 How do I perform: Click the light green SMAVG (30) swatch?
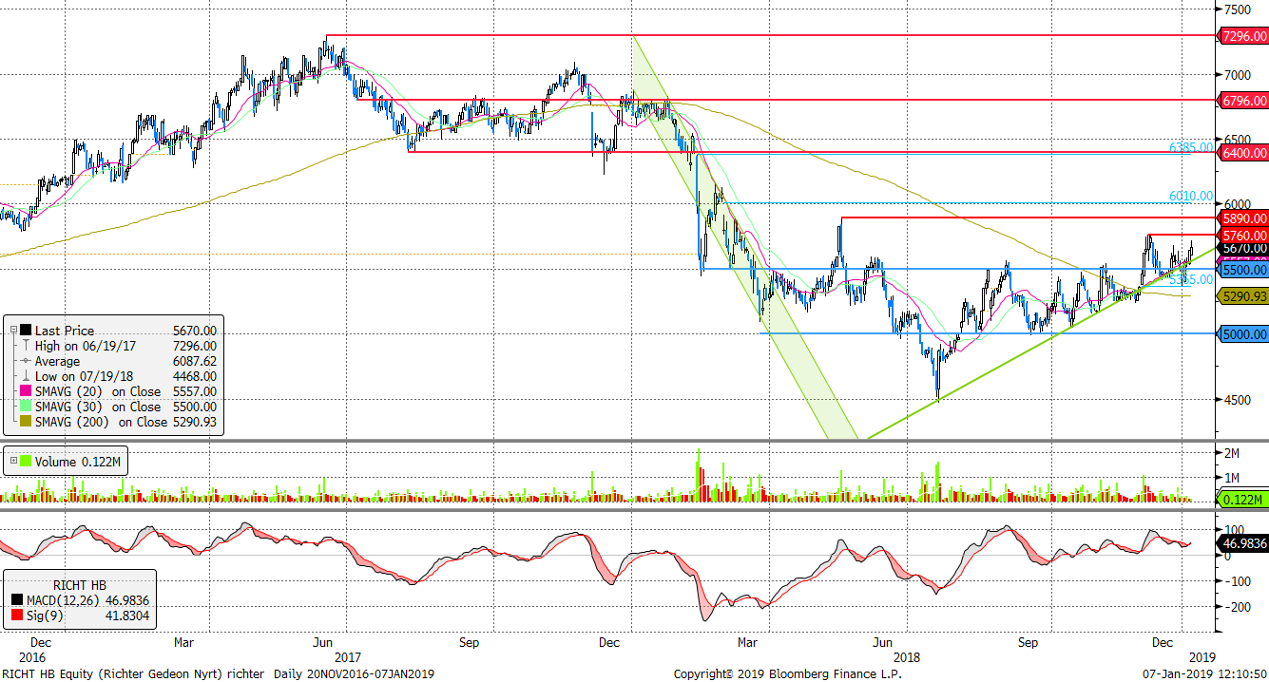27,407
